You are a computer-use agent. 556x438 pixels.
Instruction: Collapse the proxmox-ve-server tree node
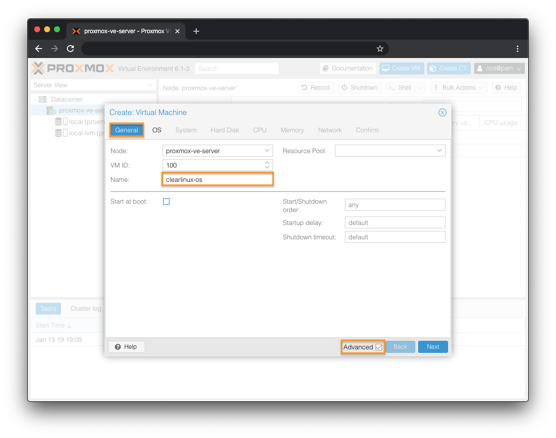(x=43, y=110)
